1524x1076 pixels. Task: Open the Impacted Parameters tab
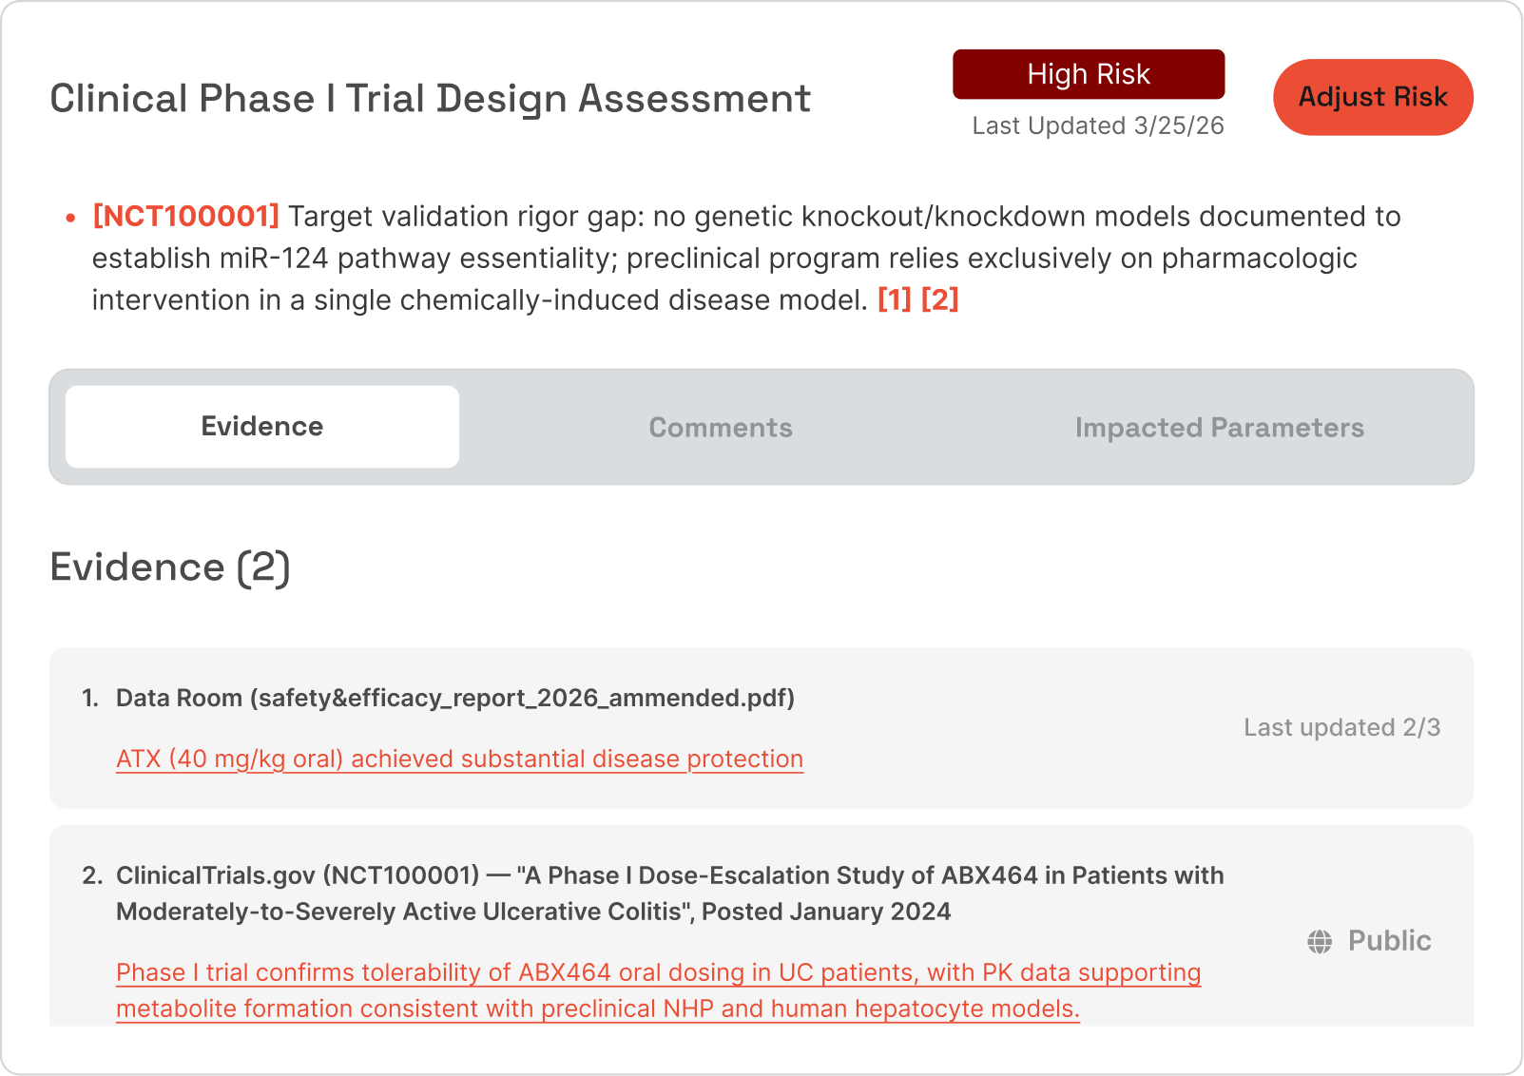[1220, 427]
